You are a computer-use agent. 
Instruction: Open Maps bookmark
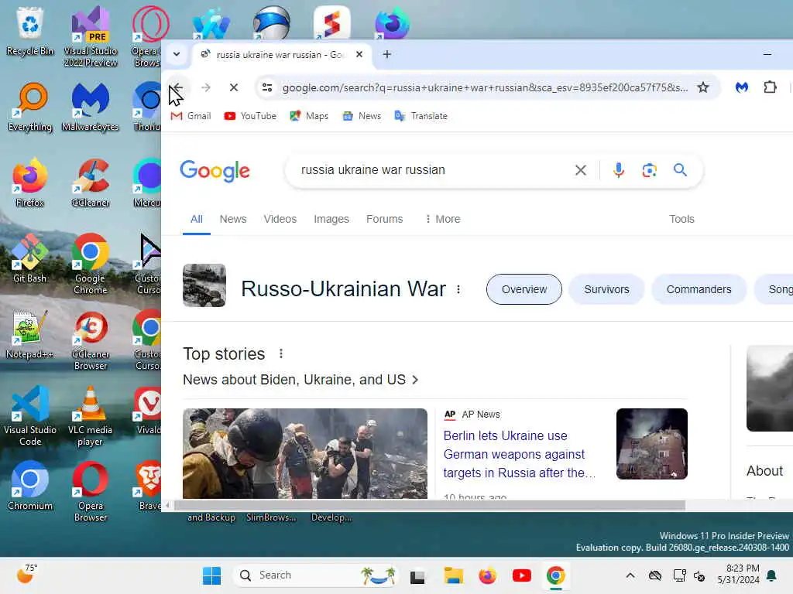309,116
